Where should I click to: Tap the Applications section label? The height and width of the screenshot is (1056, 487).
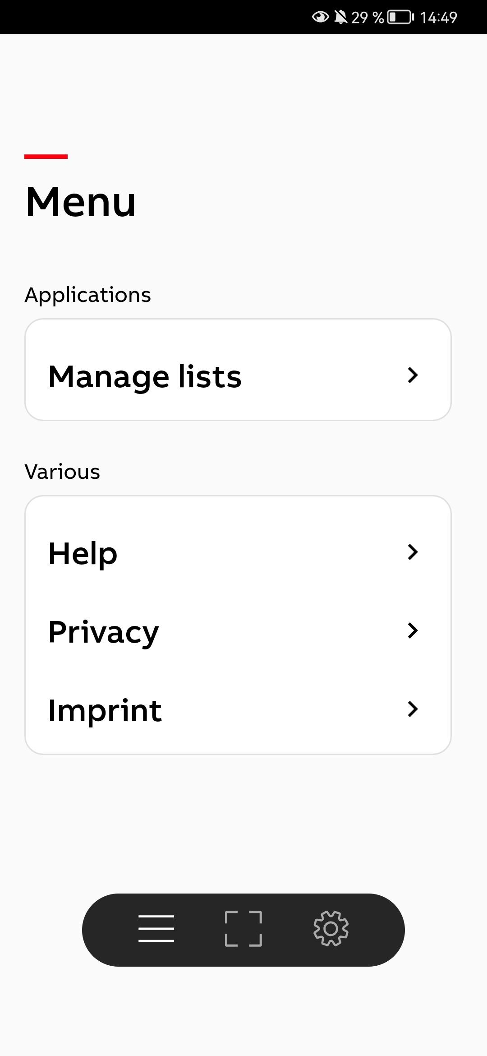(x=88, y=295)
